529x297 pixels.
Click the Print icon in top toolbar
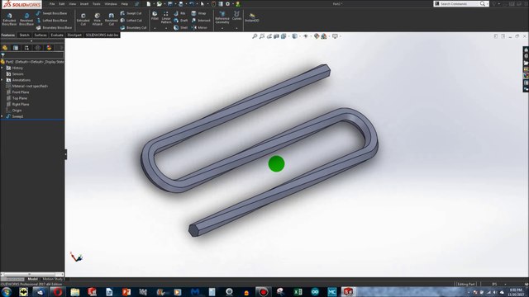(x=181, y=4)
